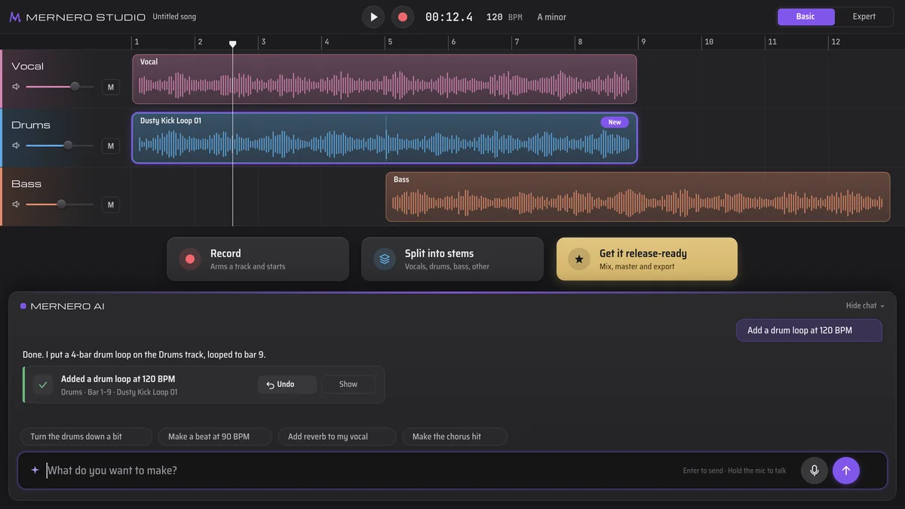Click the Get it release-ready card
This screenshot has width=905, height=509.
tap(647, 259)
